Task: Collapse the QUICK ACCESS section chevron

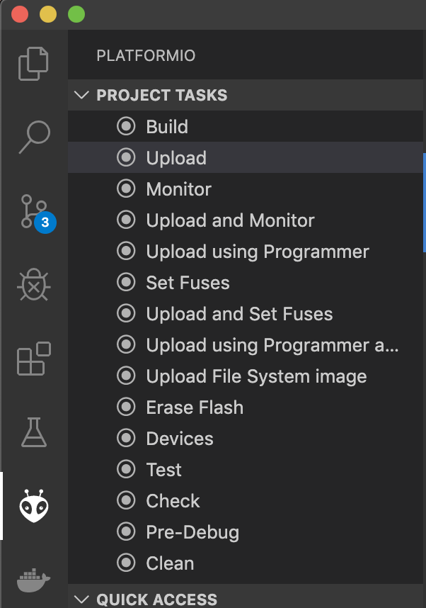Action: (x=81, y=599)
